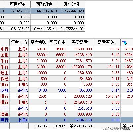Select total profit ¥258796.63
The height and width of the screenshot is (133, 133).
point(80,126)
